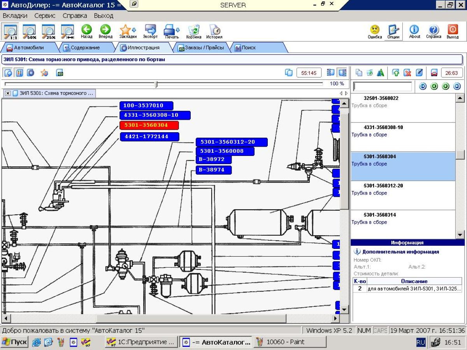Click the Экспорт toolbar icon
This screenshot has height=350, width=467.
[150, 31]
